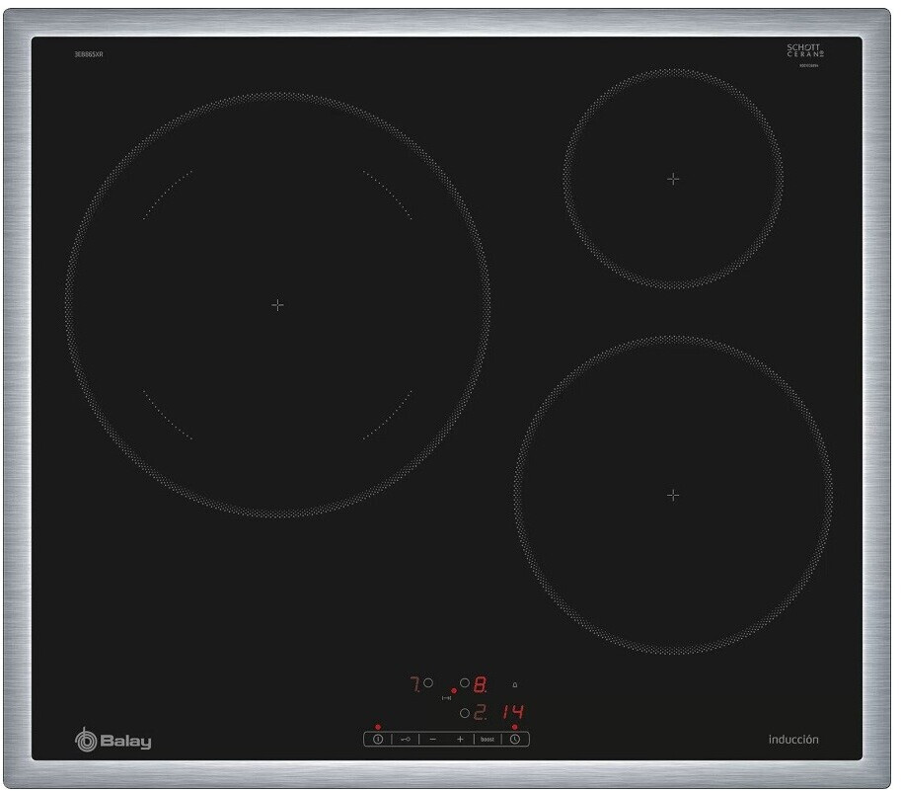The height and width of the screenshot is (791, 901).
Task: Tap the red timer display showing 14
Action: coord(511,712)
